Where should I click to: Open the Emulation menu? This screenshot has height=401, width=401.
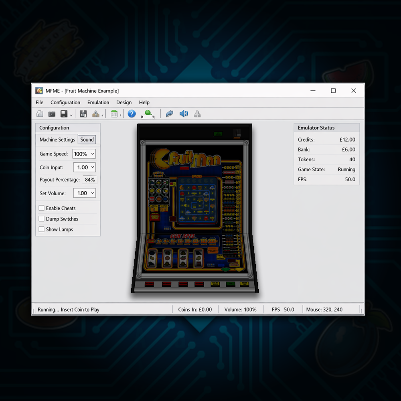coord(98,102)
